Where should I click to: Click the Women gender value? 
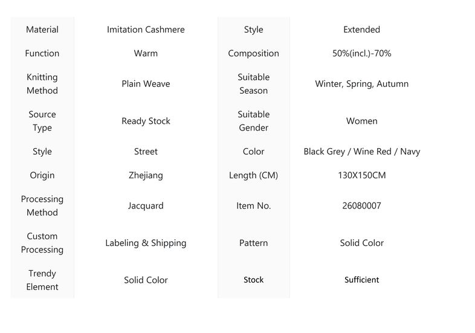[362, 121]
